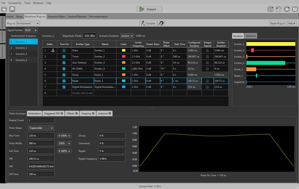
Task: Open the Signal Format RF/IF dropdown
Action: [x=30, y=30]
